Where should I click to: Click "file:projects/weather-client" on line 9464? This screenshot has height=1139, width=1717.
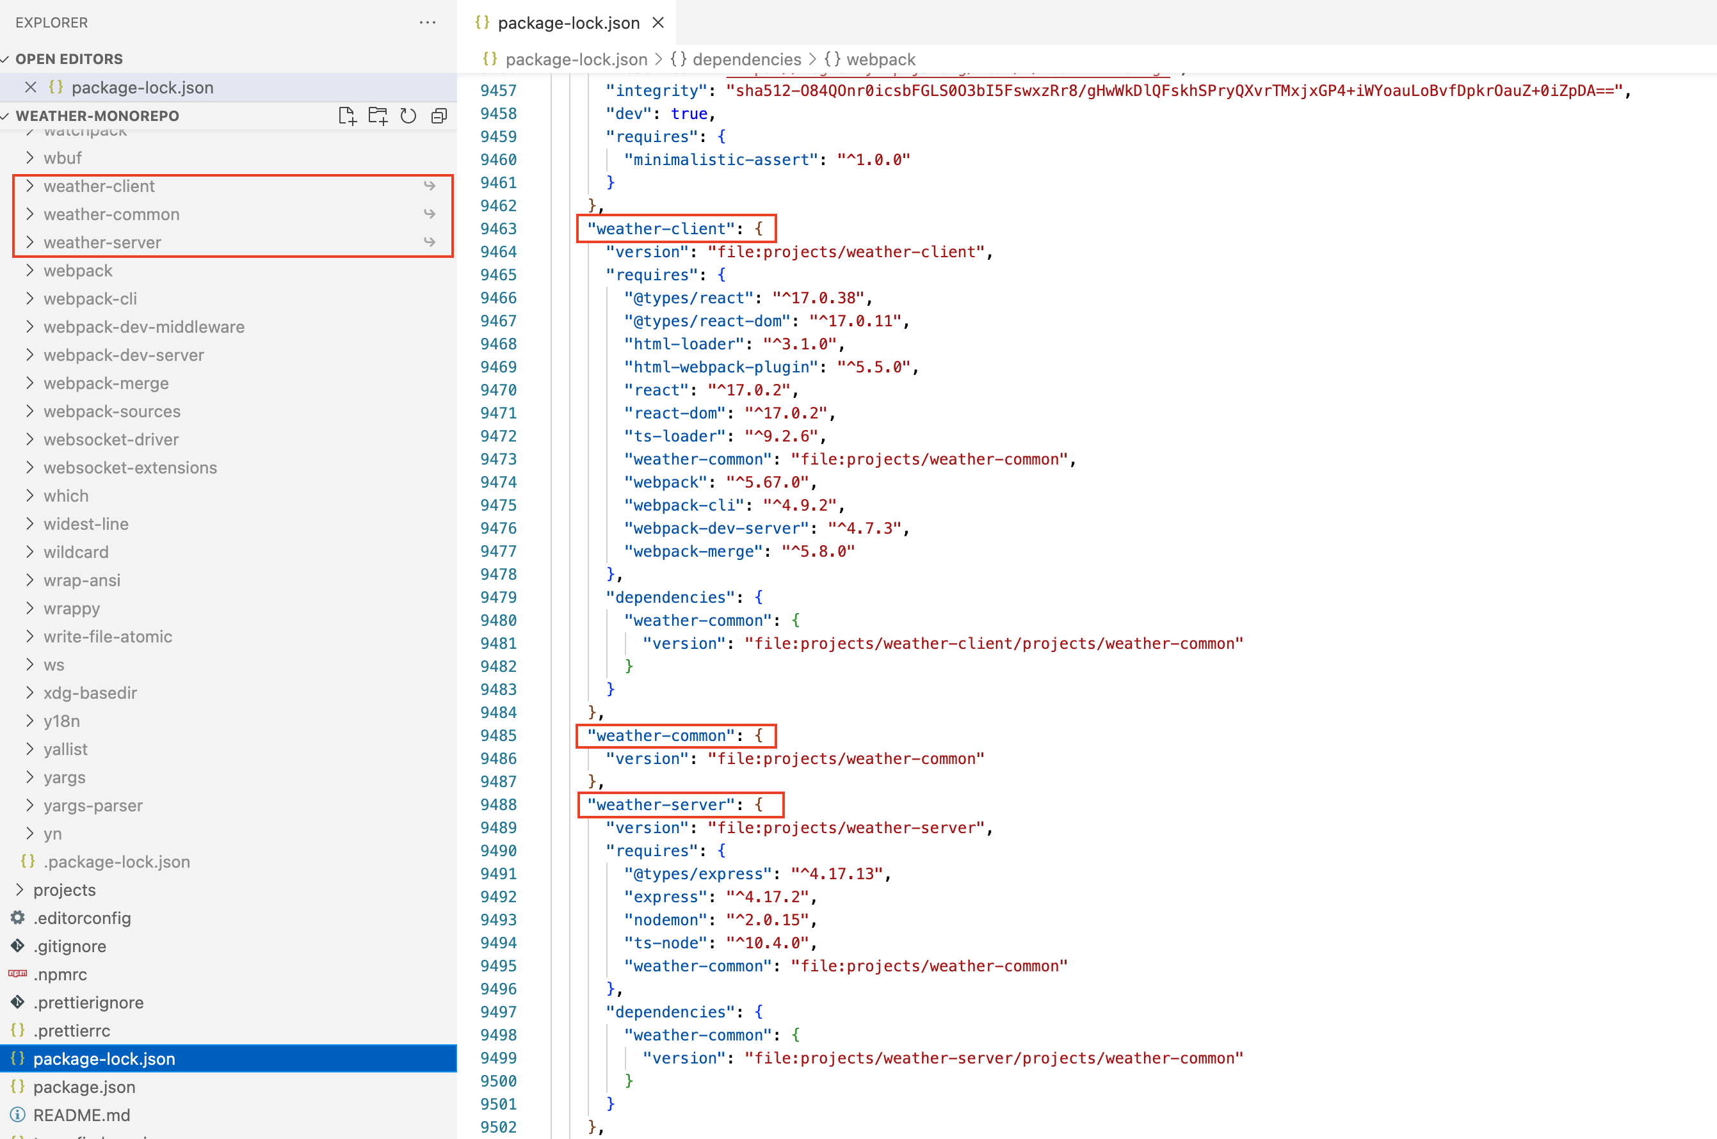846,252
